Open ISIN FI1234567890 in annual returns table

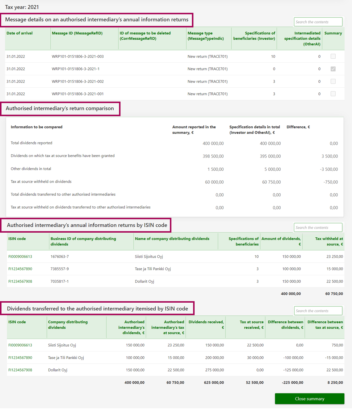click(x=20, y=269)
